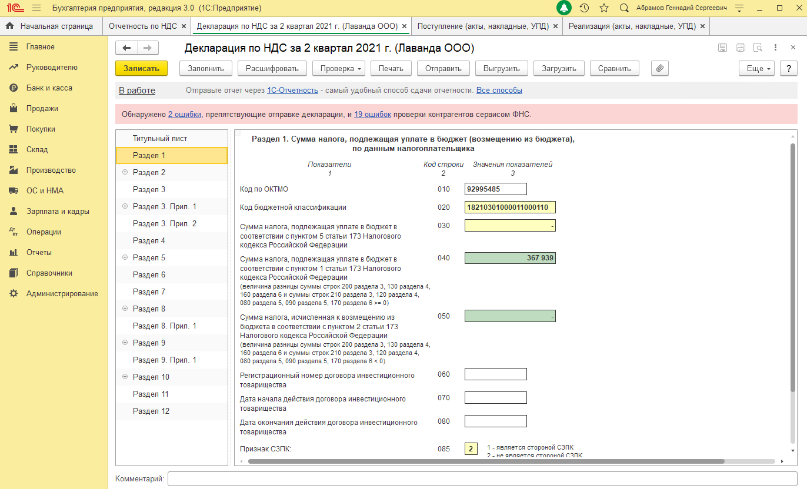Screen dimensions: 807x489
Task: Open the history clock icon
Action: point(584,8)
